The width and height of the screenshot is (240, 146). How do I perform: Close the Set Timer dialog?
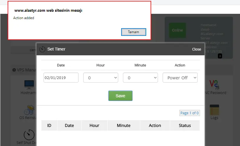click(x=196, y=49)
